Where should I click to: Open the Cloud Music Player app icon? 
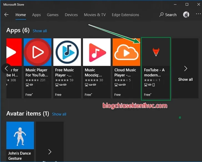tap(126, 52)
